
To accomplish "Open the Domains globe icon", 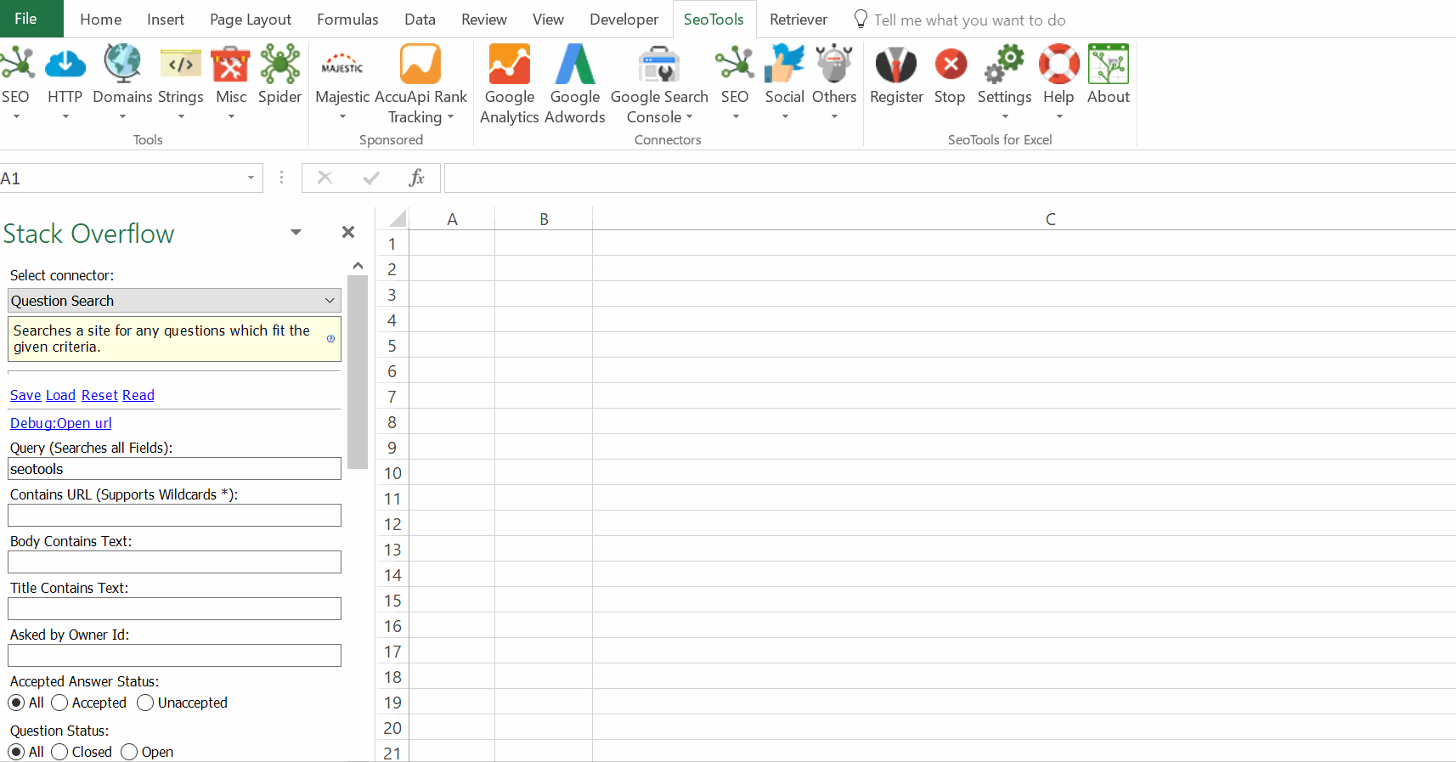I will 122,65.
